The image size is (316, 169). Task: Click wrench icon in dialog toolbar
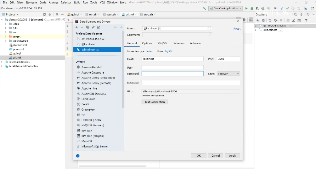(93, 27)
